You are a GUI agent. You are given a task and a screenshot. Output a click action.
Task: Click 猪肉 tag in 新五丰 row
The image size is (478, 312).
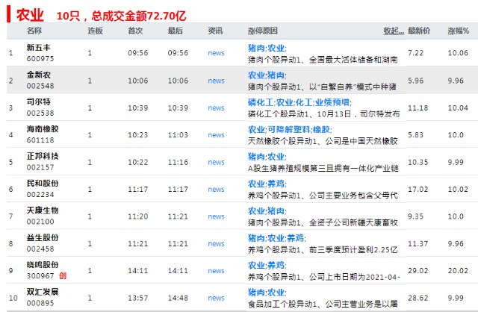256,48
